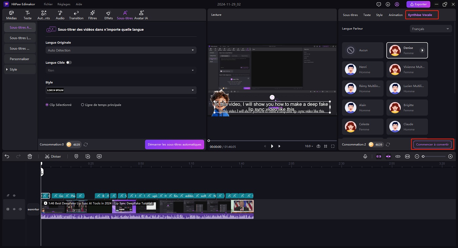This screenshot has height=248, width=458.
Task: Toggle the Langue Cible switch
Action: tap(69, 62)
